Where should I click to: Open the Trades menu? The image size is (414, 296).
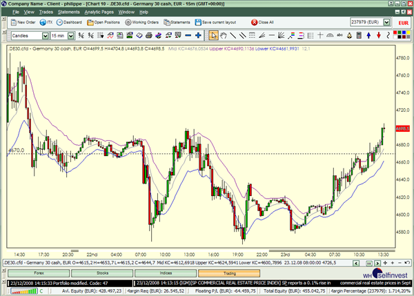46,12
